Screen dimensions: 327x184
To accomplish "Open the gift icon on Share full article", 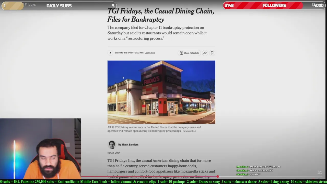I will tap(181, 53).
